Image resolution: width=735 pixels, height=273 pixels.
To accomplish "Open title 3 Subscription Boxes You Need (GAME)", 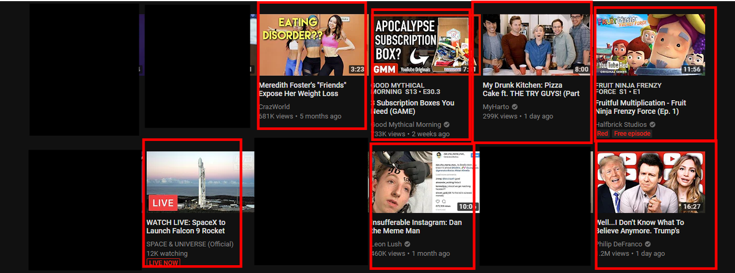I will 413,107.
